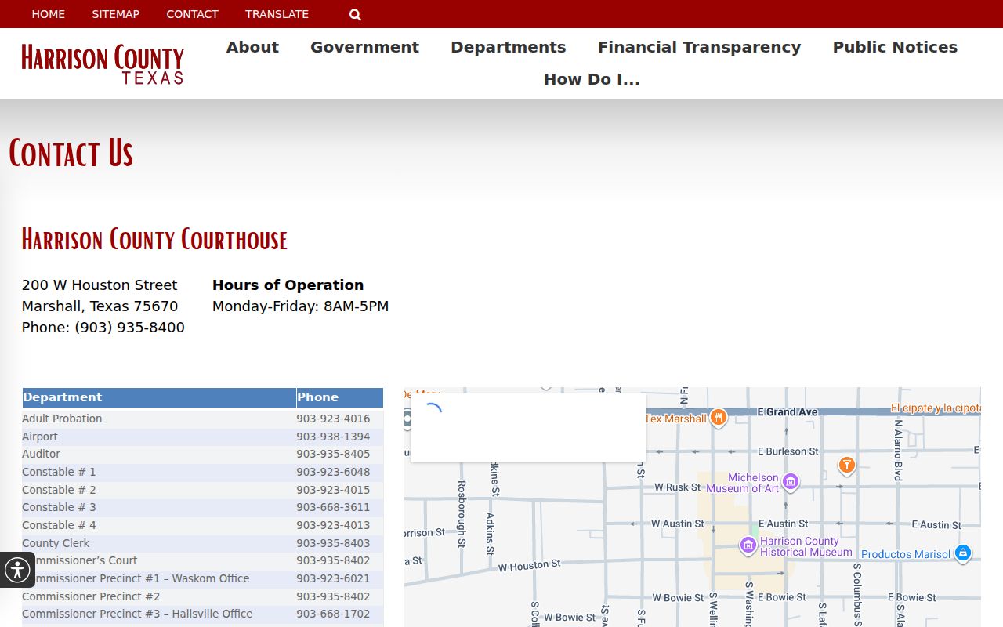Open the search magnifier icon
This screenshot has height=627, width=1003.
tap(355, 14)
